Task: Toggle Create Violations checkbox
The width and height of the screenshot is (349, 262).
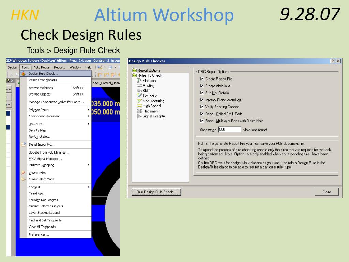Action: [202, 86]
